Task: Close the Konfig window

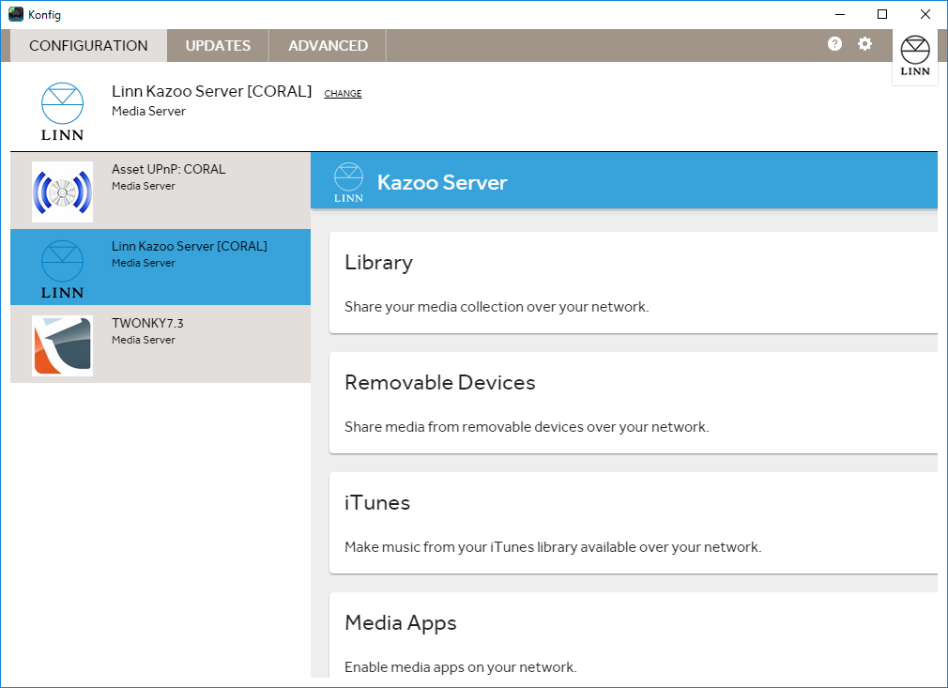Action: pyautogui.click(x=925, y=14)
